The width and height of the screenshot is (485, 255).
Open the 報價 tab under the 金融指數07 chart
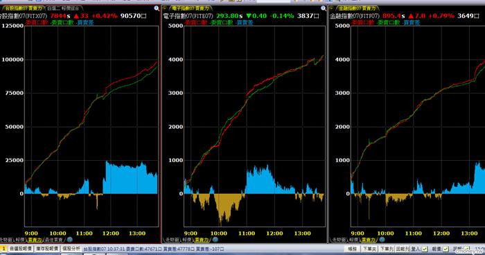353,240
